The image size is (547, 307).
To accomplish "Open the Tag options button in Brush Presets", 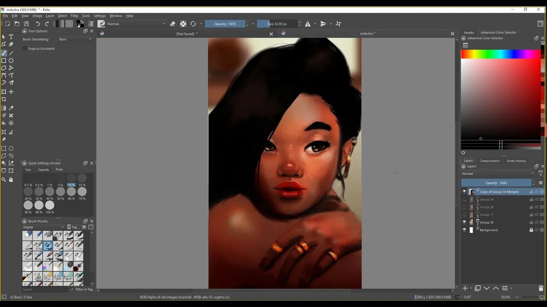I will point(73,227).
